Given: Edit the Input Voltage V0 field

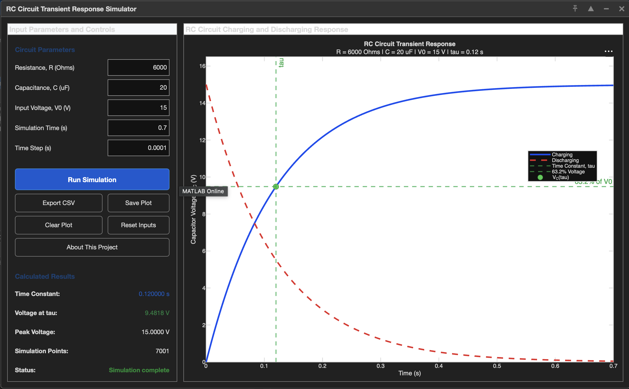Looking at the screenshot, I should click(x=138, y=108).
